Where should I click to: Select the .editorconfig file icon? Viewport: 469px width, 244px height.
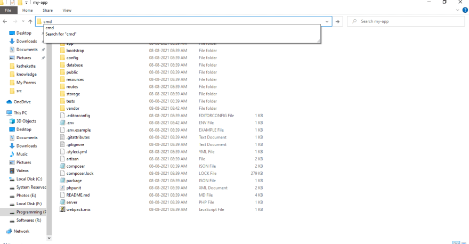(62, 116)
